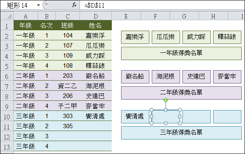This screenshot has height=154, width=245.
Task: Click cell containing 107
Action: tap(68, 46)
